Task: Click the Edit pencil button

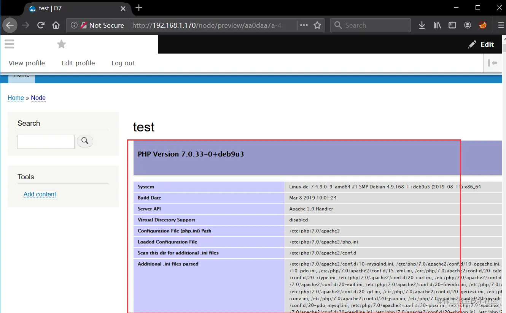Action: point(481,44)
